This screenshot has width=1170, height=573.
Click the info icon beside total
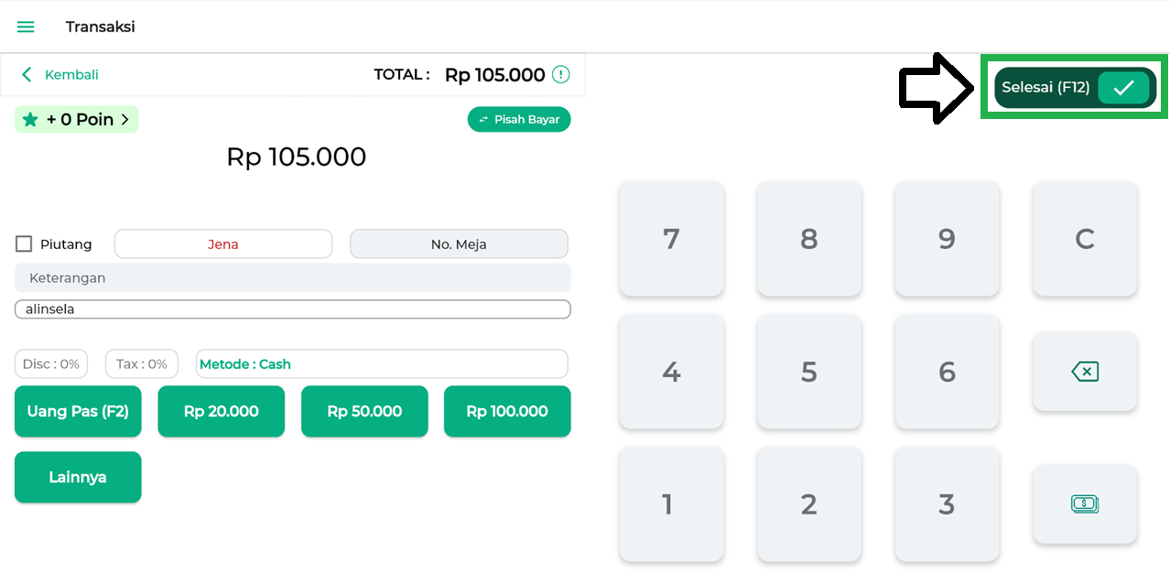click(x=561, y=75)
